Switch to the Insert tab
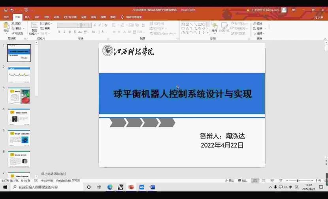Viewport: 328px width, 199px height. [27, 17]
